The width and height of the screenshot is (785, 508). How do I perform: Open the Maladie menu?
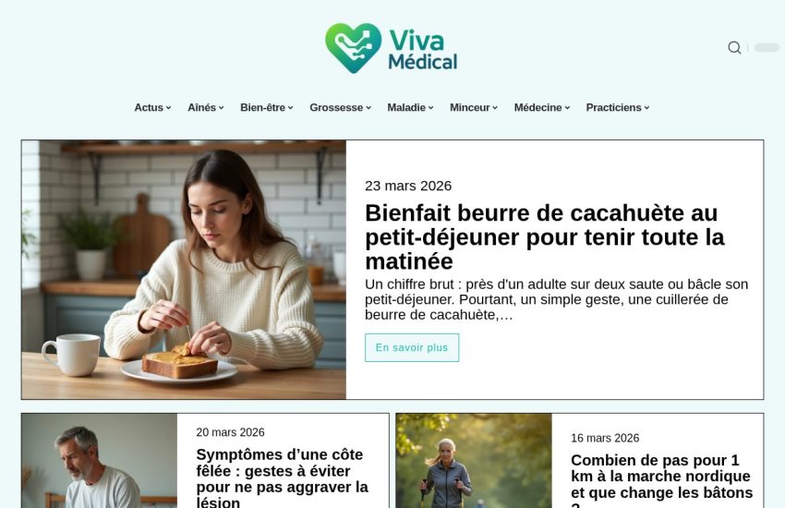(x=411, y=108)
